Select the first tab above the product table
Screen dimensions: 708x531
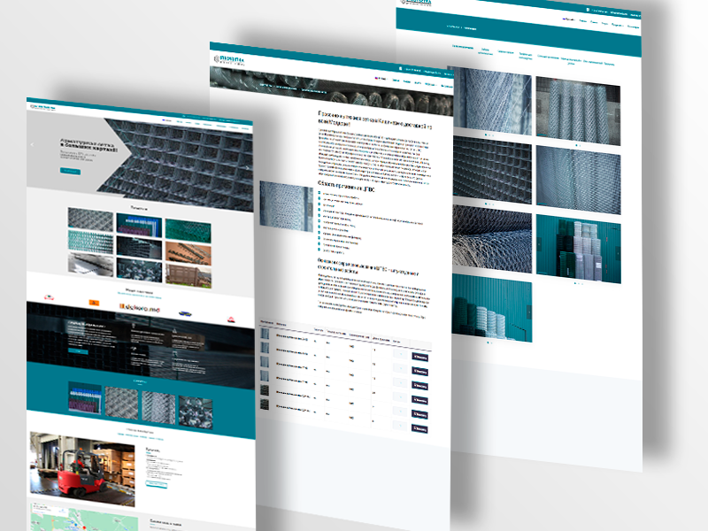pos(265,324)
